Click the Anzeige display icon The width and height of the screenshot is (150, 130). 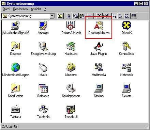(x=43, y=25)
